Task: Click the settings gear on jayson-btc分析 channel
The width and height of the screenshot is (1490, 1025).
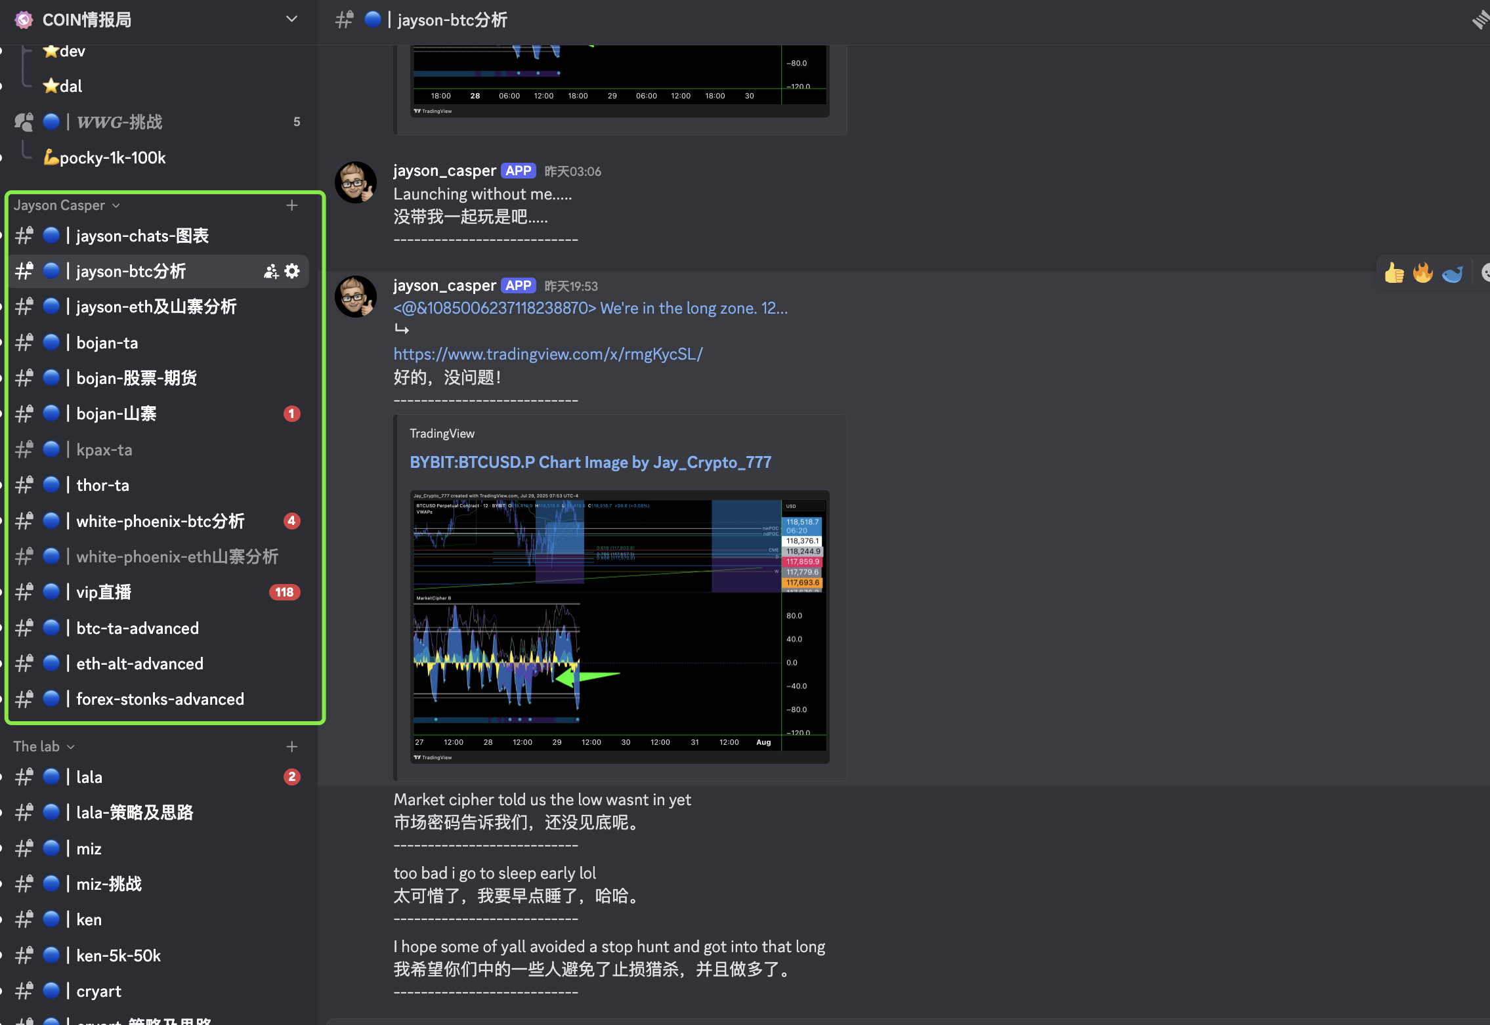Action: click(x=293, y=271)
